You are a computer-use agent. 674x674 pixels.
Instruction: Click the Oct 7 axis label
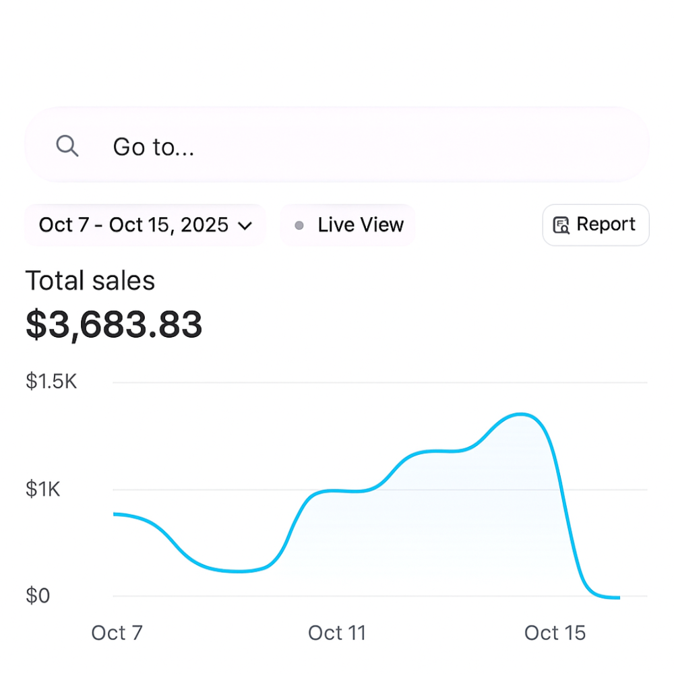click(x=117, y=633)
